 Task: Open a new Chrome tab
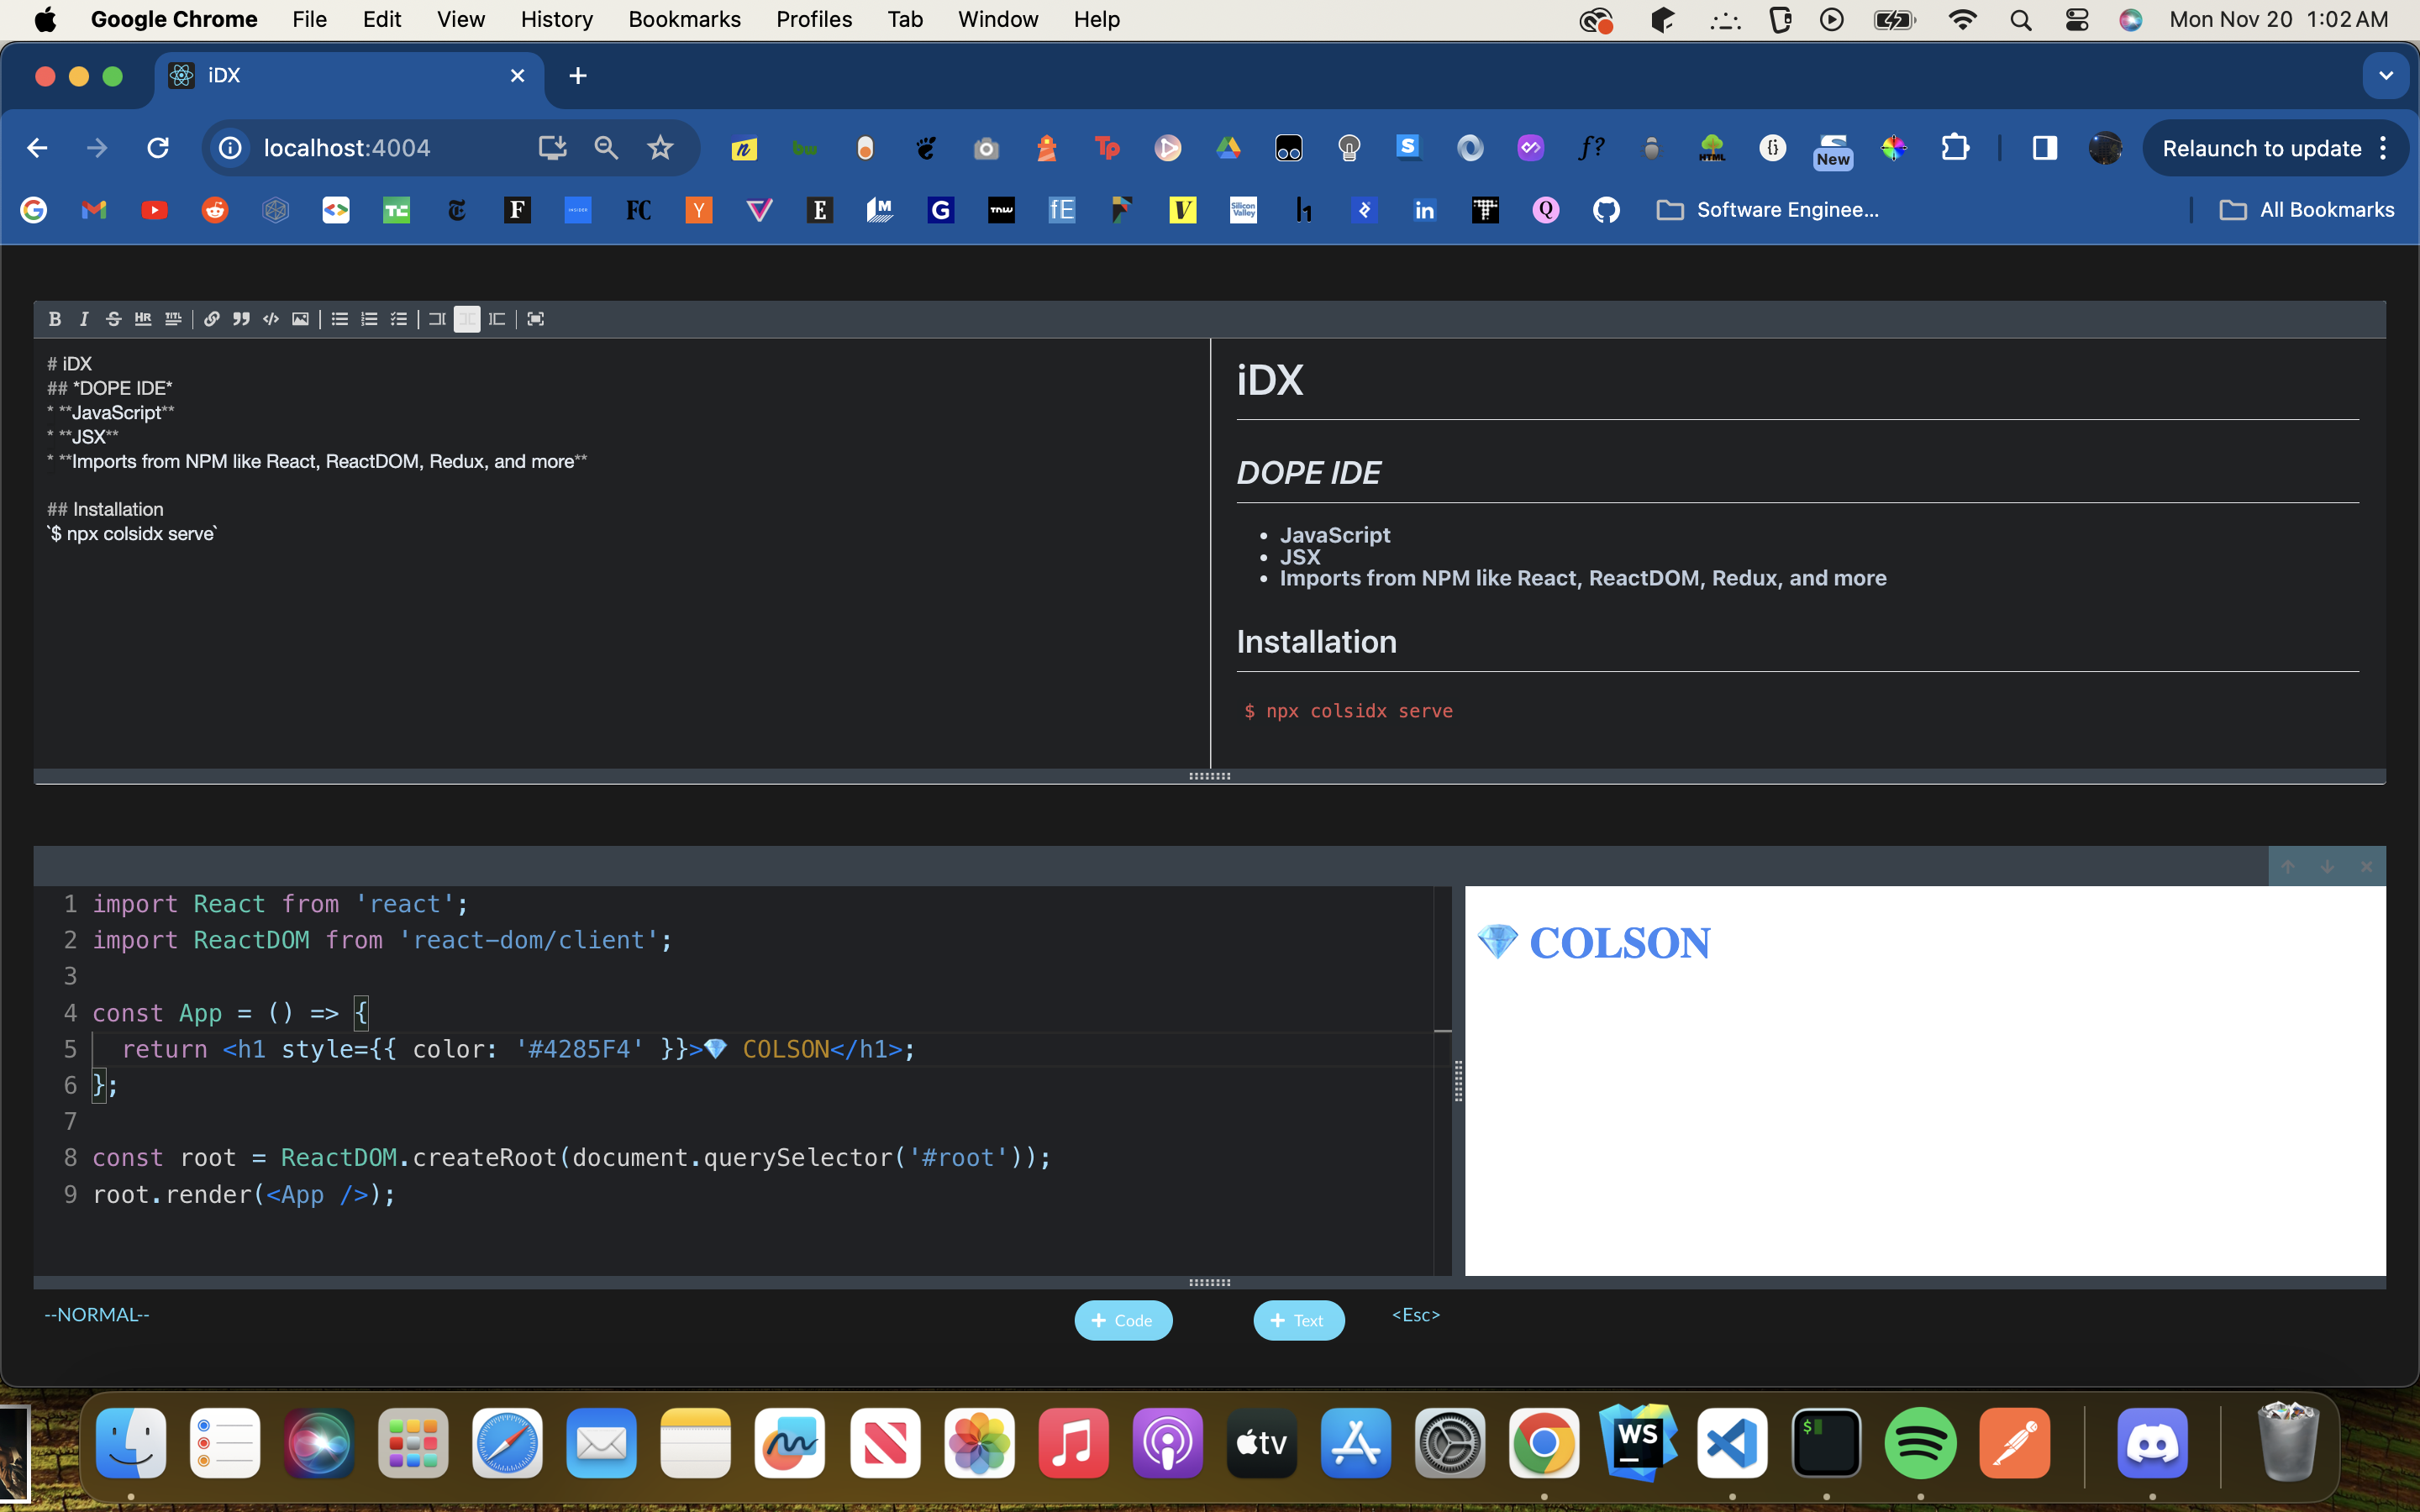(577, 76)
